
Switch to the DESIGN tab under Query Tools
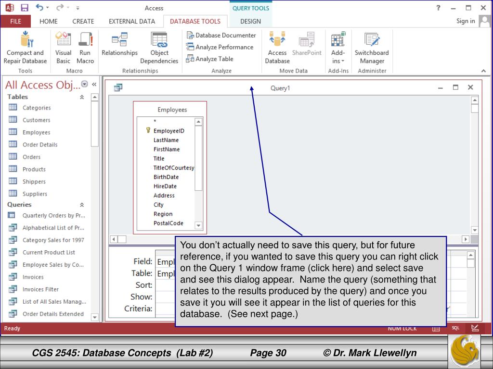click(x=250, y=21)
